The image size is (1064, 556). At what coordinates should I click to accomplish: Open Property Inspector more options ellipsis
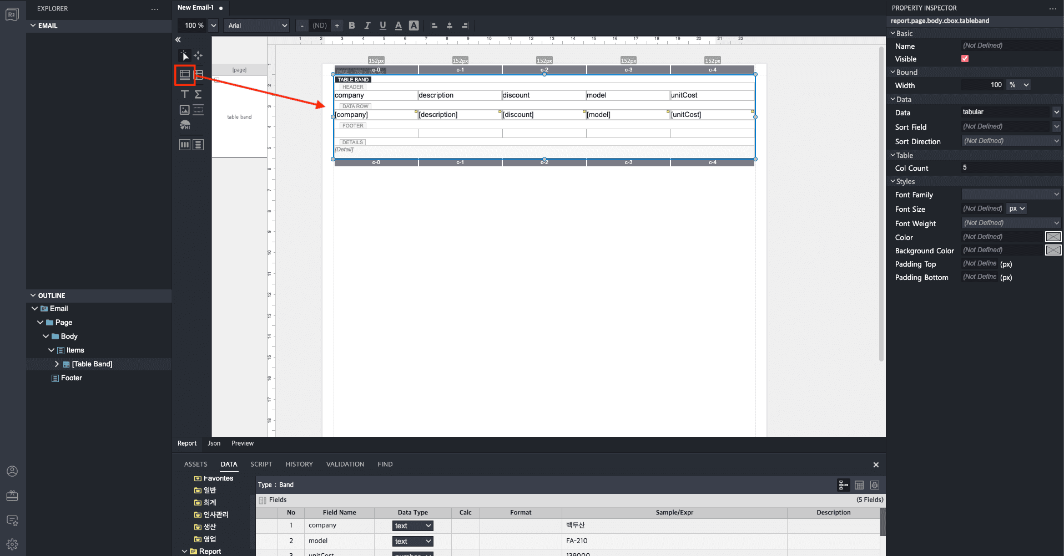point(1052,8)
